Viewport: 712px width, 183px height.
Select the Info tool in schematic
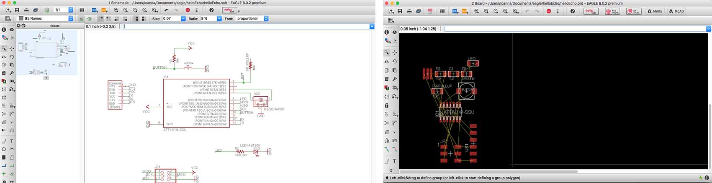[x=4, y=30]
